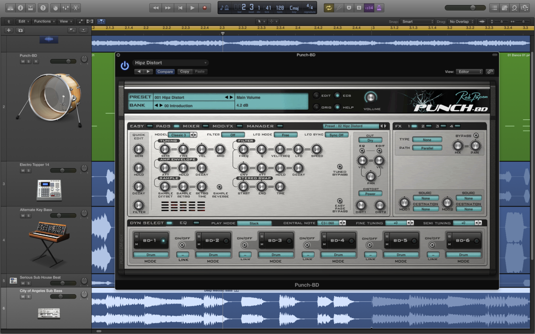
Task: Click the Compare button
Action: [x=165, y=72]
